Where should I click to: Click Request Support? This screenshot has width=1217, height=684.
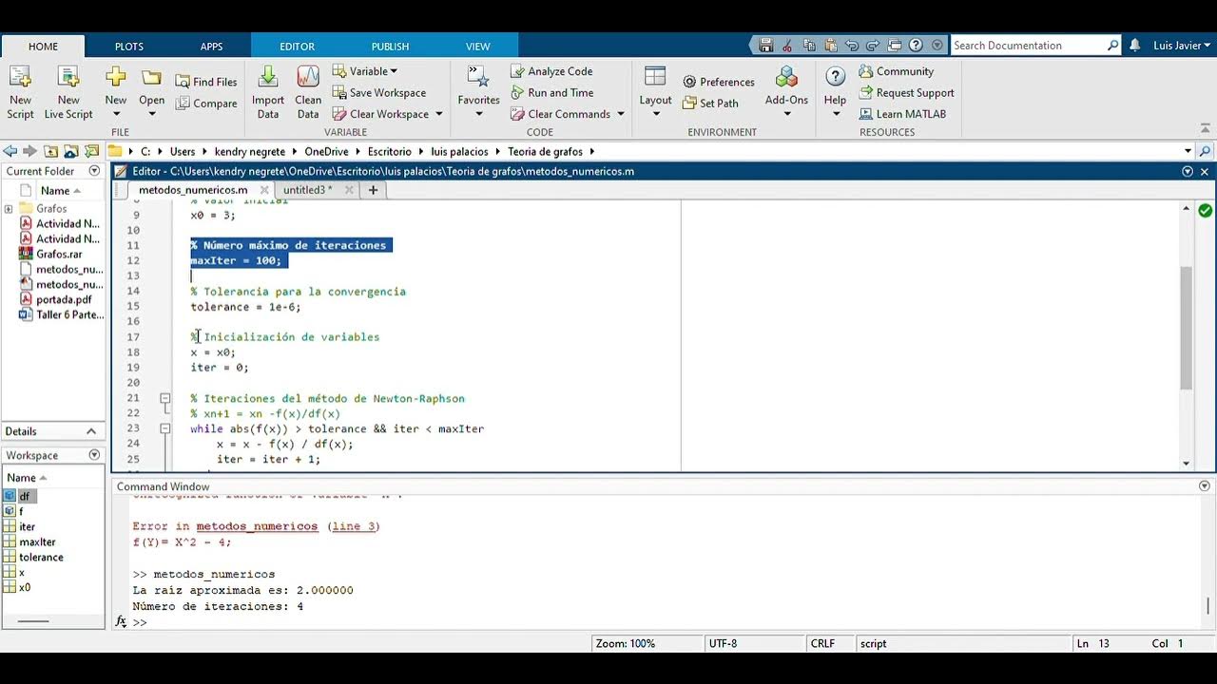pyautogui.click(x=906, y=92)
